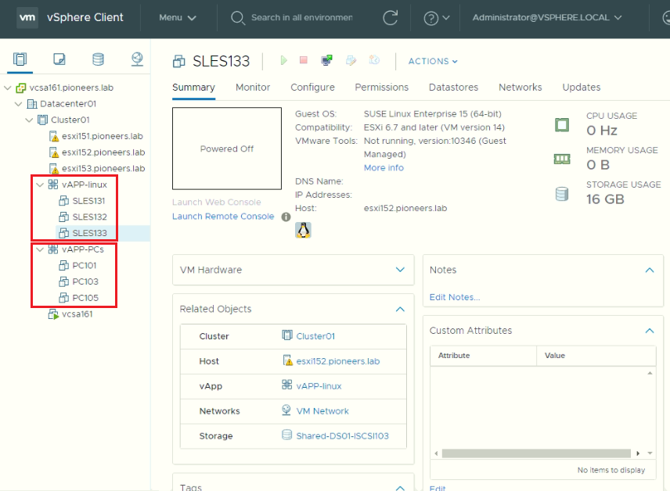Click the Linux penguin icon
Screen dimensions: 670x491
pos(303,230)
